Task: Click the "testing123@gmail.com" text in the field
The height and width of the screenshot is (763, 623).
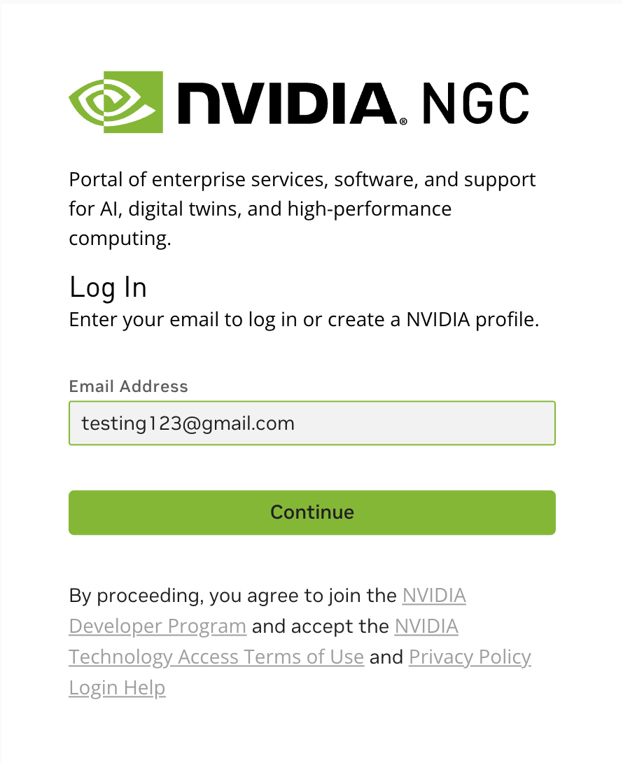Action: click(188, 423)
